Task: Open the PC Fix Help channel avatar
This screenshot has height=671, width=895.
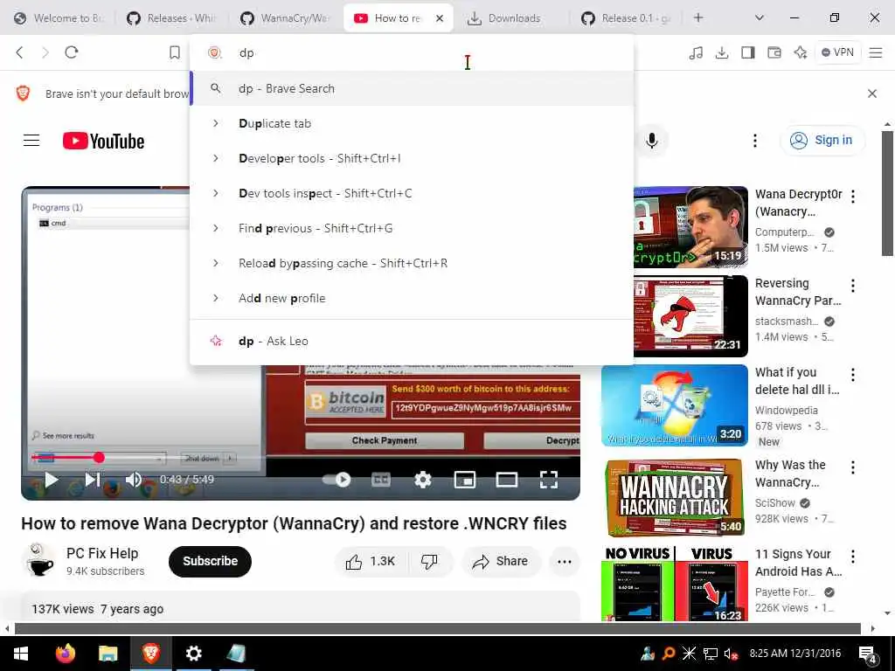Action: click(39, 560)
